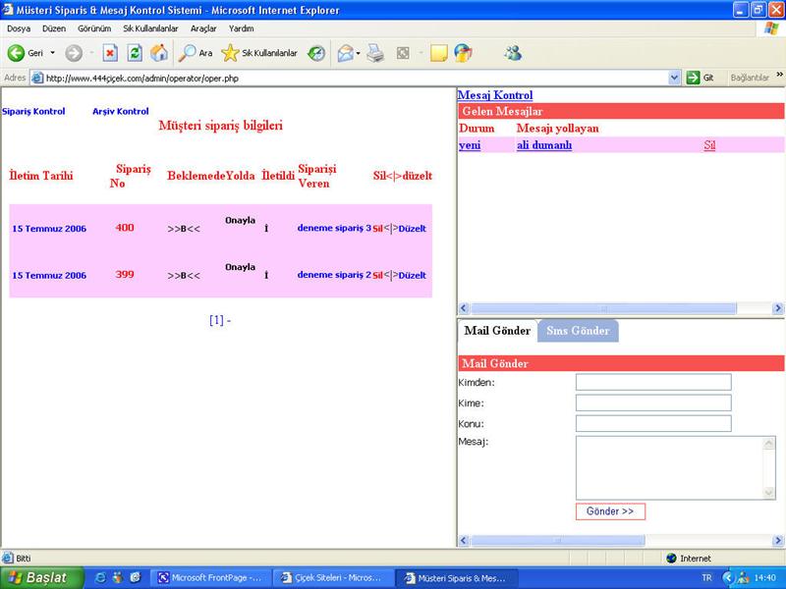This screenshot has width=786, height=589.
Task: Open the Araçlar menu
Action: 203,28
